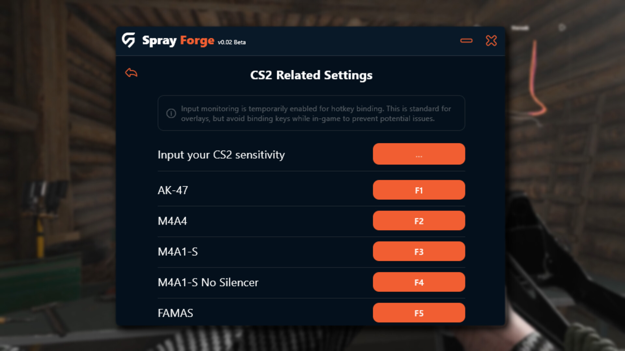The height and width of the screenshot is (351, 625).
Task: Select the M4A4 weapon label
Action: pyautogui.click(x=173, y=221)
